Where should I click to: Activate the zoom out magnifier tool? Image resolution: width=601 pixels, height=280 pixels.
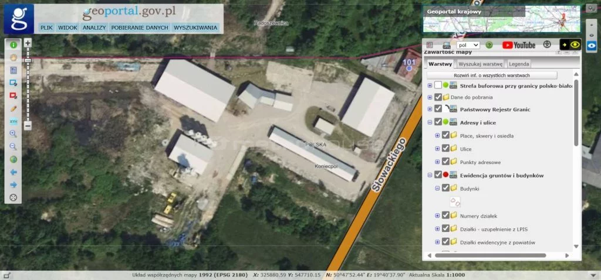(13, 146)
